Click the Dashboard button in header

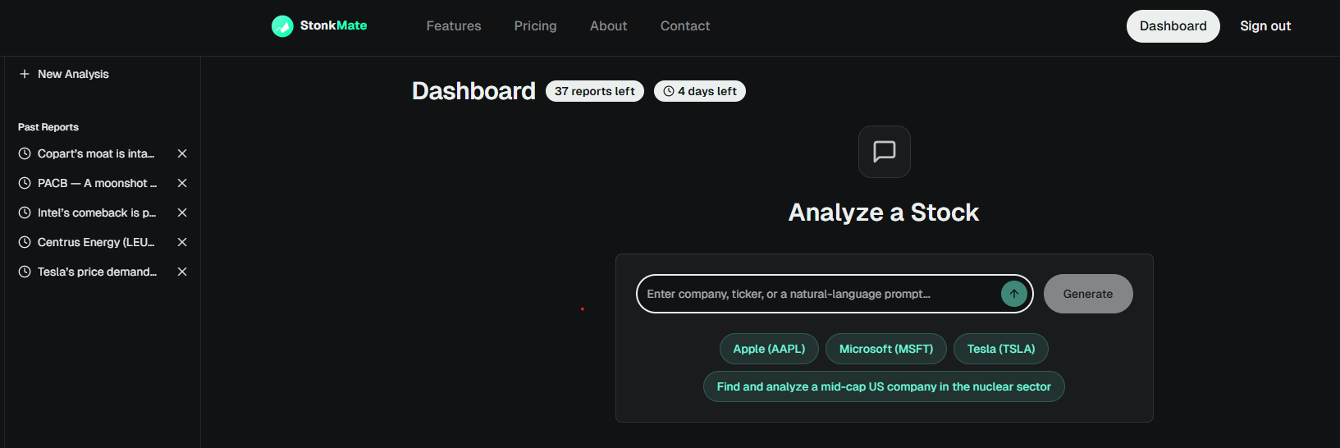[x=1173, y=26]
